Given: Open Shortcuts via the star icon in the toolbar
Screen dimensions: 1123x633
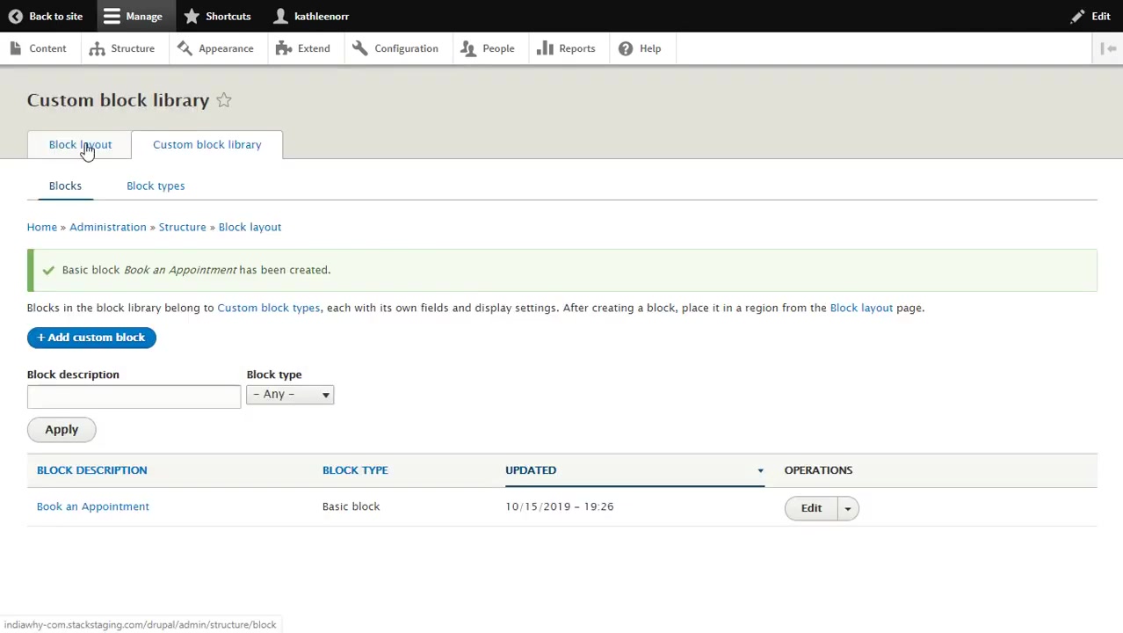Looking at the screenshot, I should click(x=192, y=16).
